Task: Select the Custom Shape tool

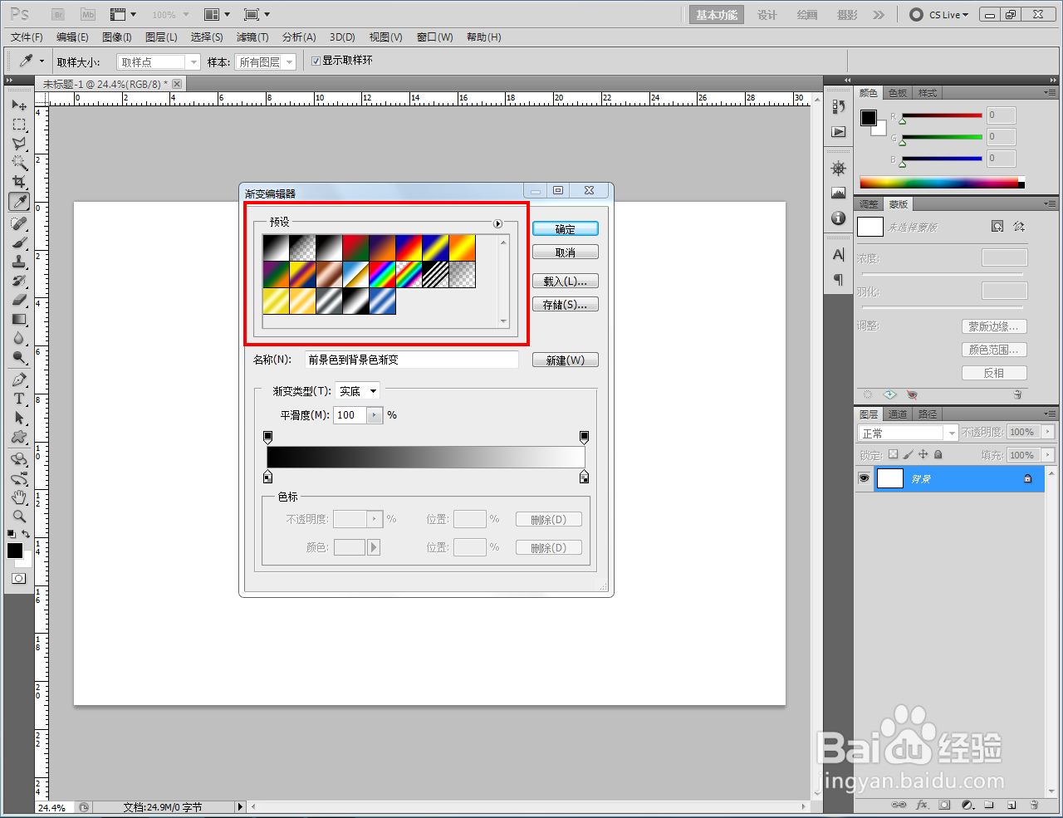Action: [19, 437]
